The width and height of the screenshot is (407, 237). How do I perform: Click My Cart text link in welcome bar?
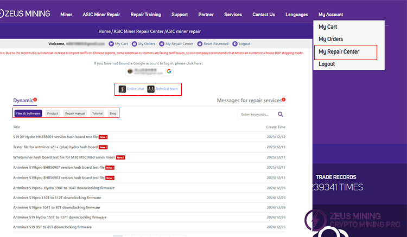122,44
